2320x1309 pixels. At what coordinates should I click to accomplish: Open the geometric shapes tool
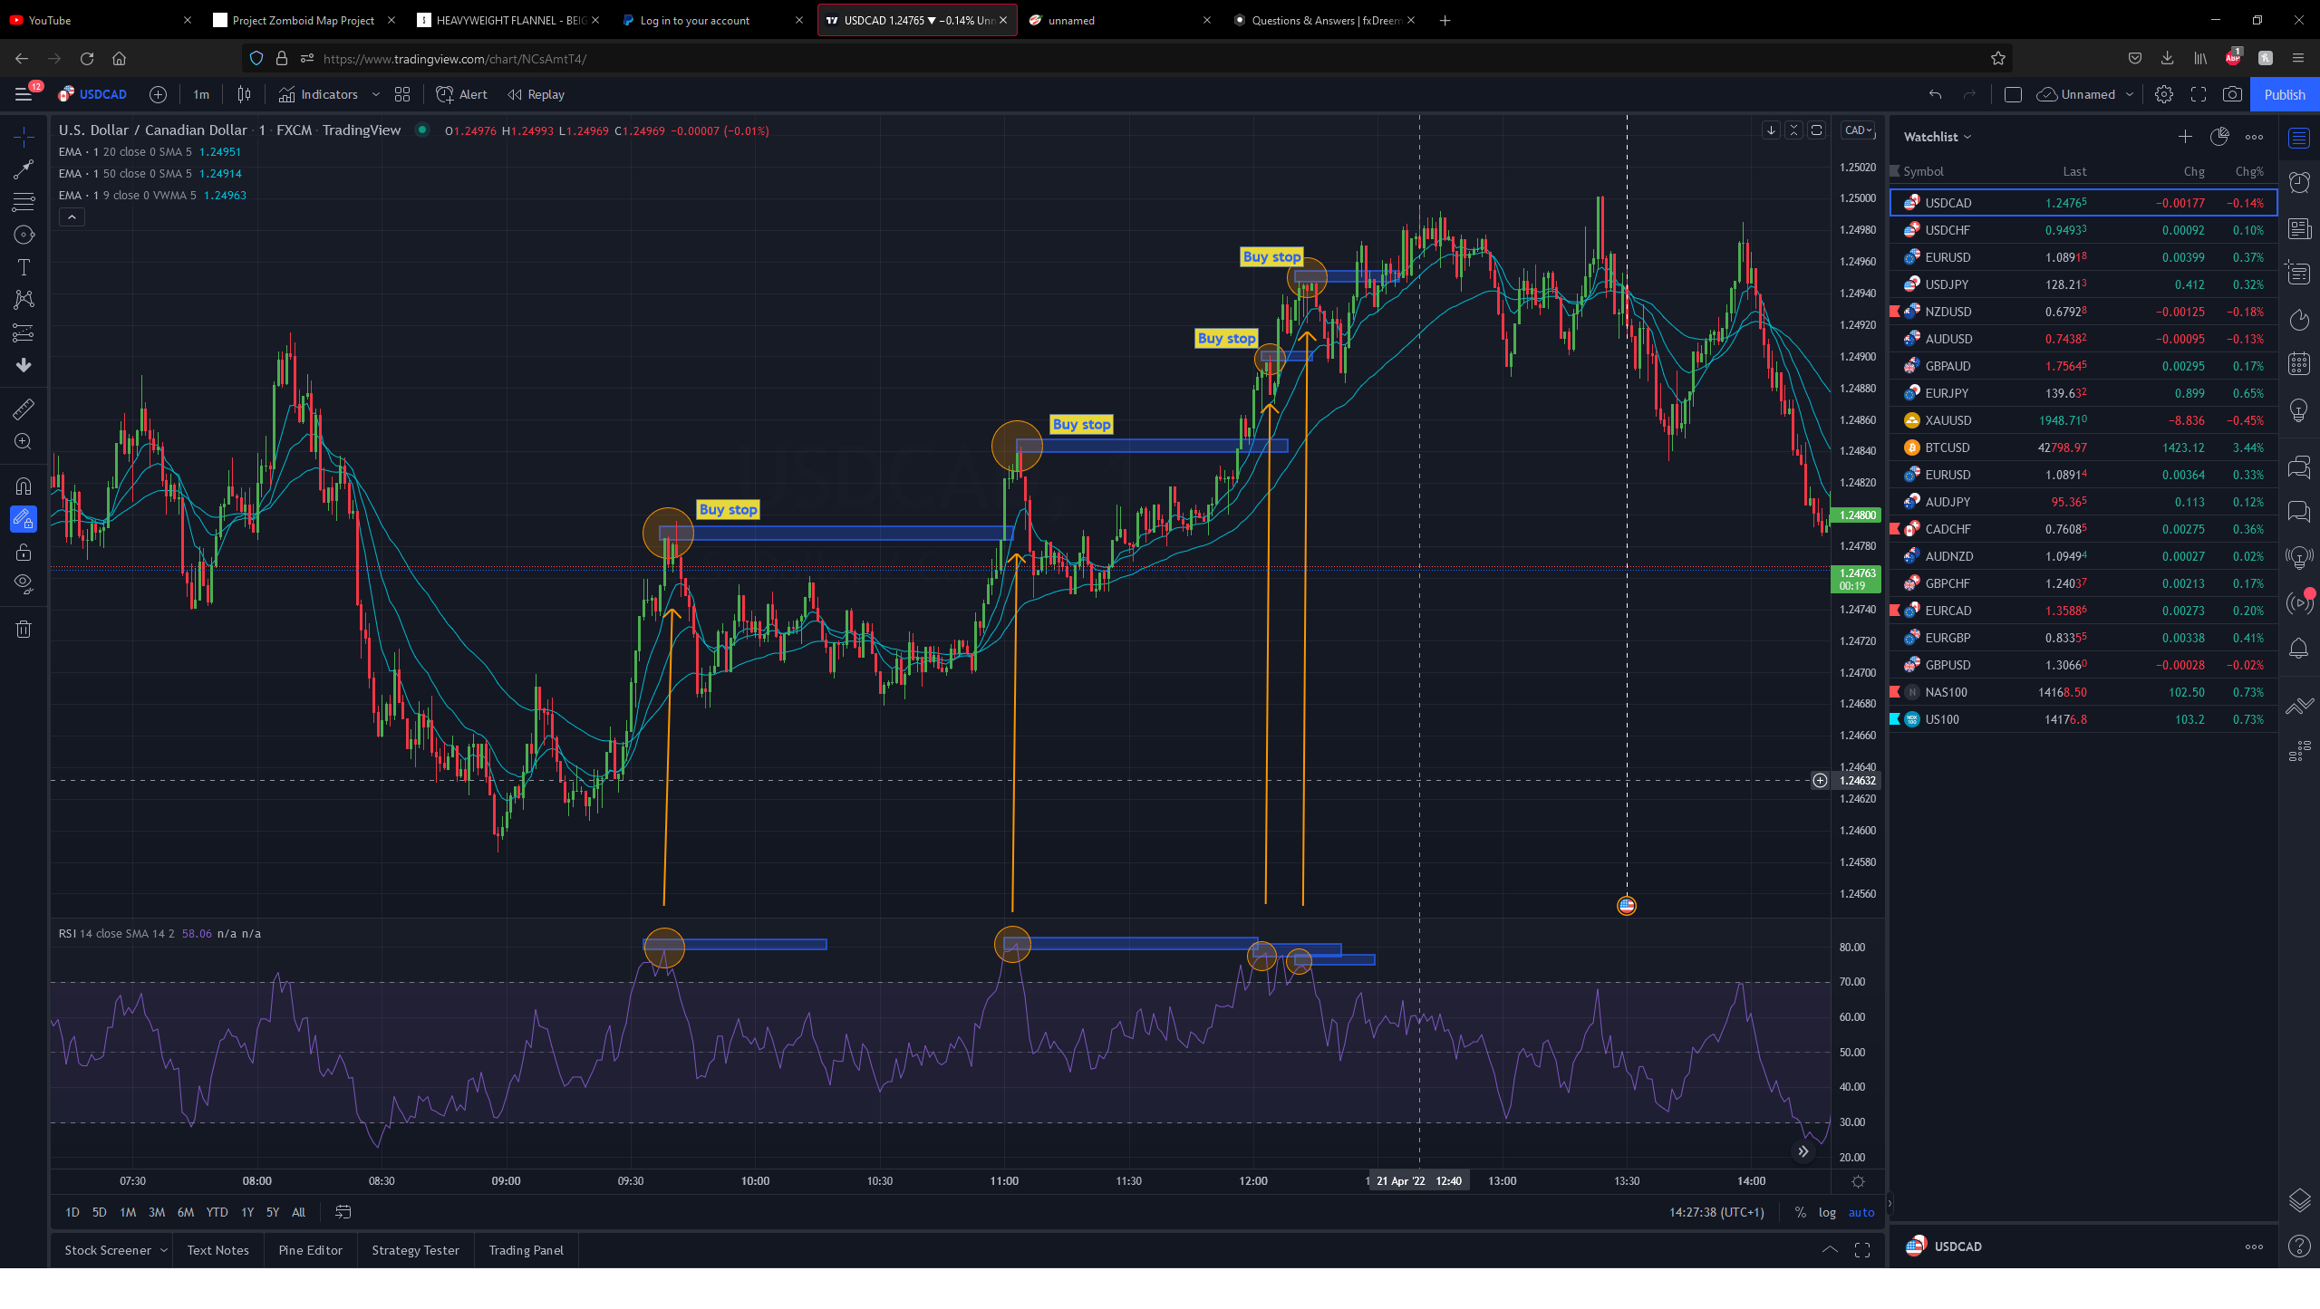[x=24, y=235]
